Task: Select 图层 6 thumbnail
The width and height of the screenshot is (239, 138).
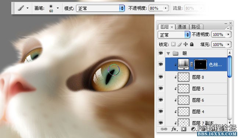Action: tap(183, 100)
